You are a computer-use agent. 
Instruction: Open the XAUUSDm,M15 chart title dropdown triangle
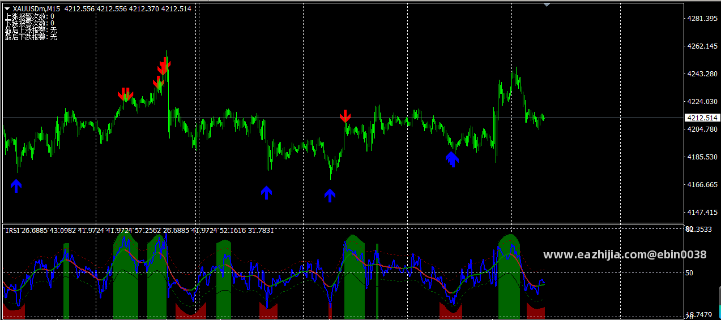[7, 9]
